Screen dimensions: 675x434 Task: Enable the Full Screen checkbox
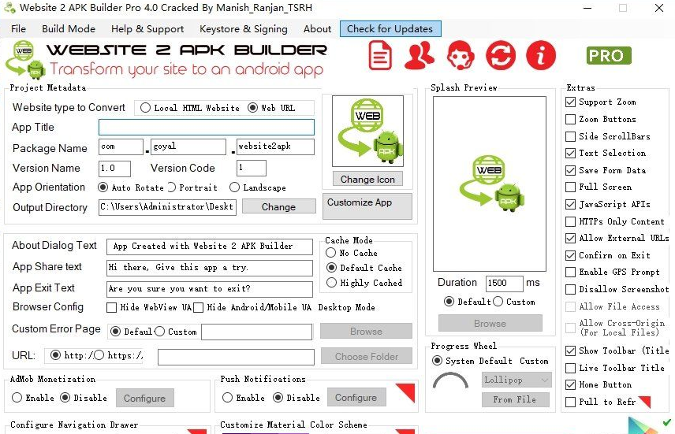pos(570,187)
